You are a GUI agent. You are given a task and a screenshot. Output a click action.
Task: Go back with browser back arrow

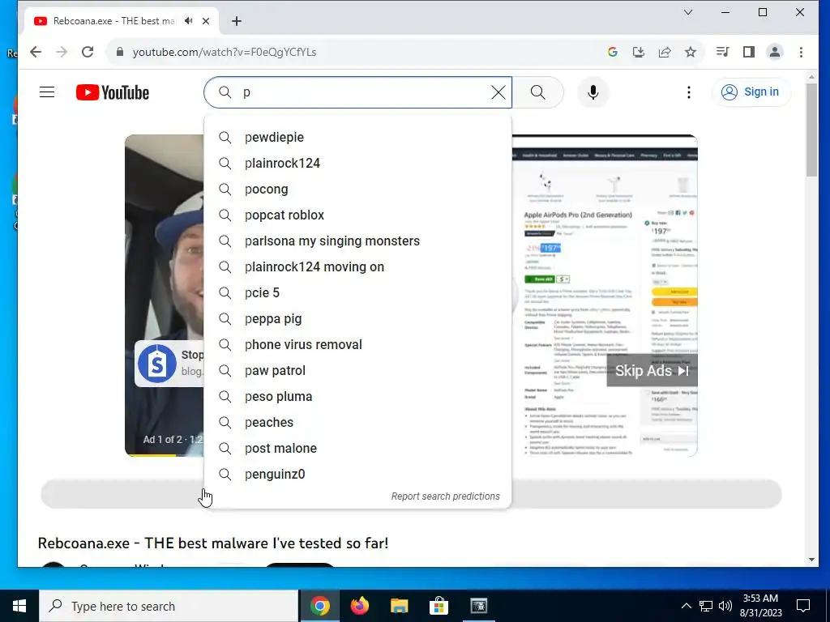pos(36,52)
